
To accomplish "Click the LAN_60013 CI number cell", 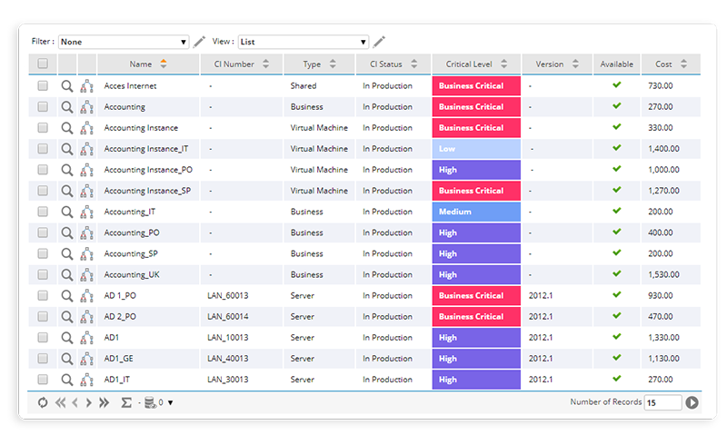I will (228, 296).
